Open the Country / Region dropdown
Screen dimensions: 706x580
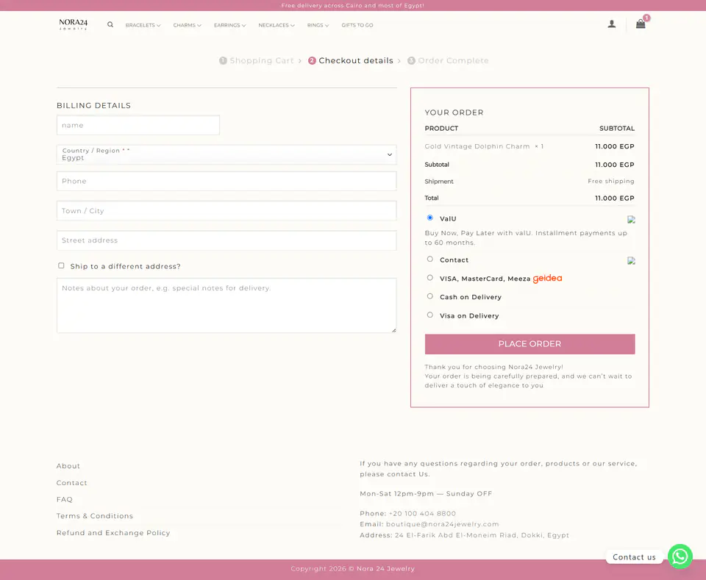227,154
